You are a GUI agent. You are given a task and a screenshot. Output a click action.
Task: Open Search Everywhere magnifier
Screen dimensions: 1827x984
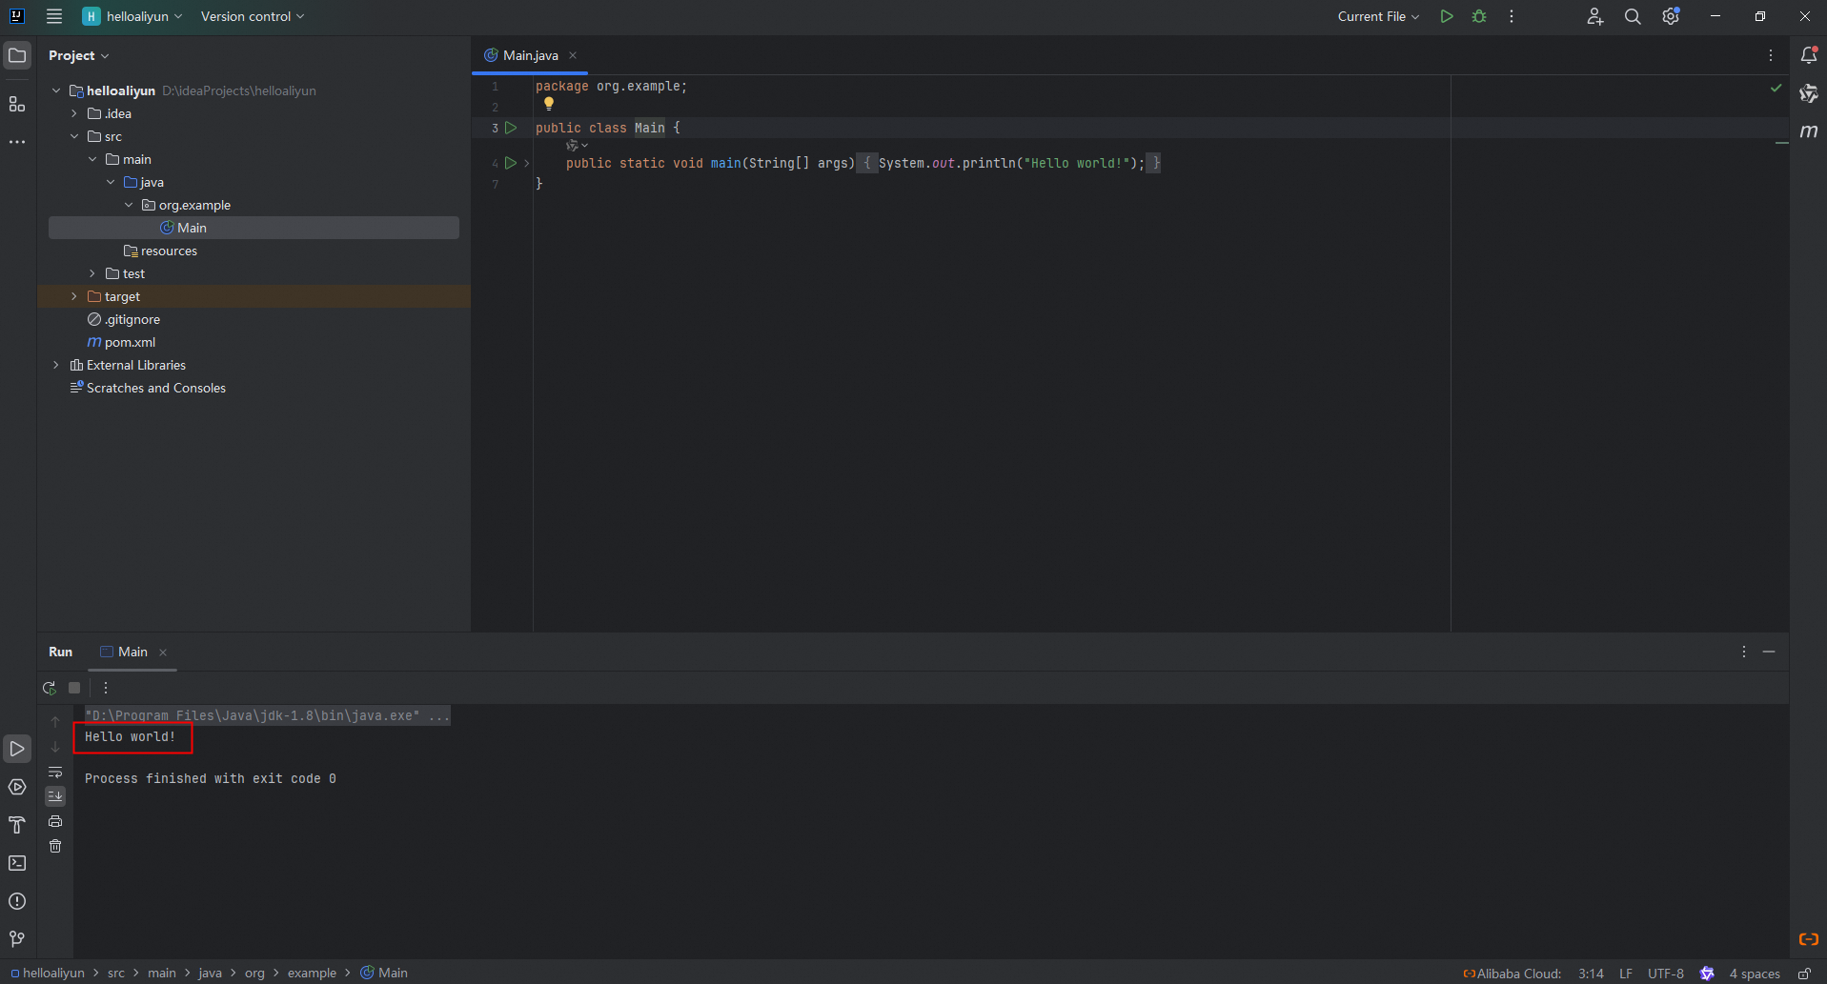click(x=1633, y=16)
